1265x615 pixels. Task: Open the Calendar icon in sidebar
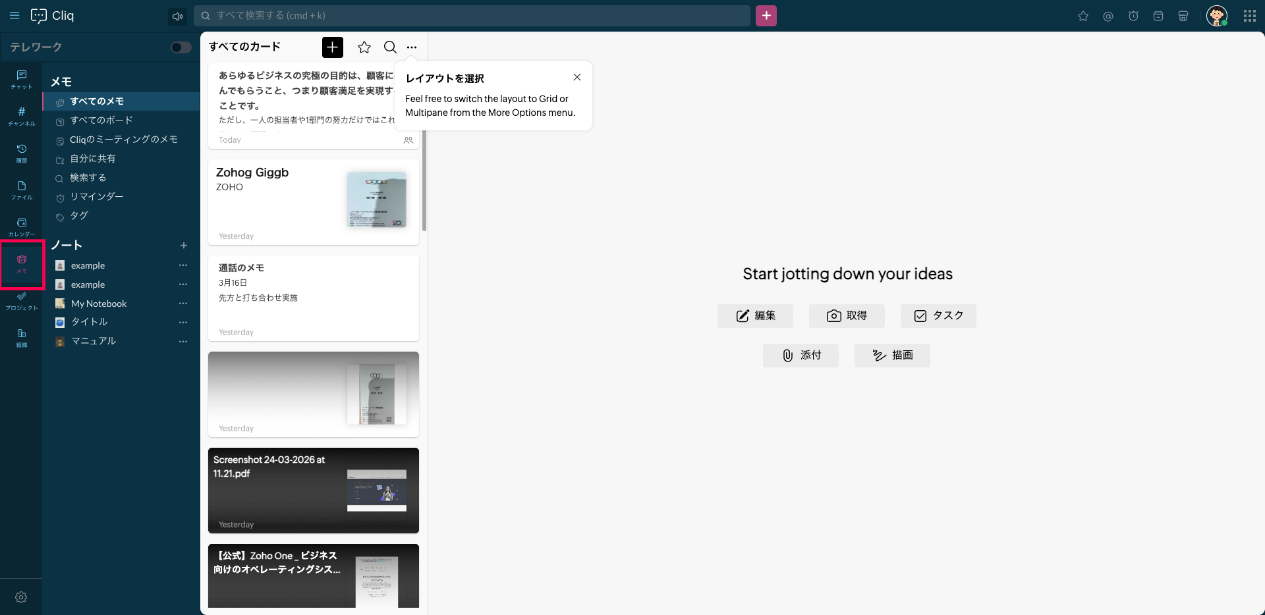pyautogui.click(x=21, y=226)
